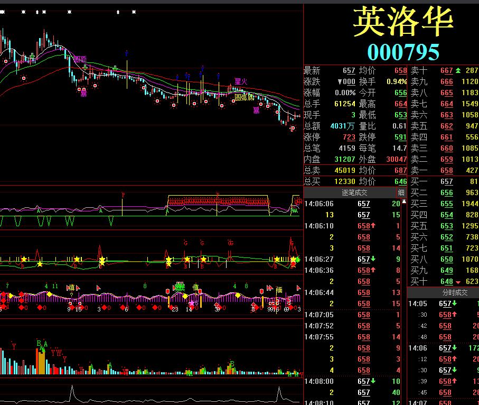Open the 细 detail button
Screen dimensions: 479x405
(401, 192)
